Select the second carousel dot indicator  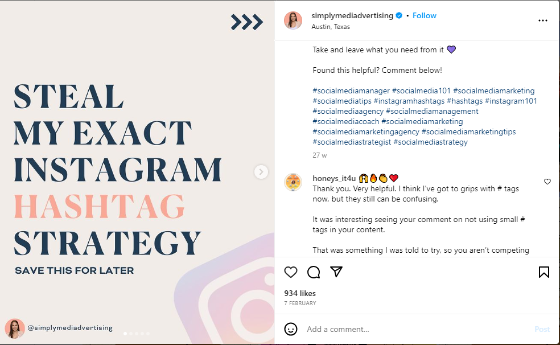[130, 334]
